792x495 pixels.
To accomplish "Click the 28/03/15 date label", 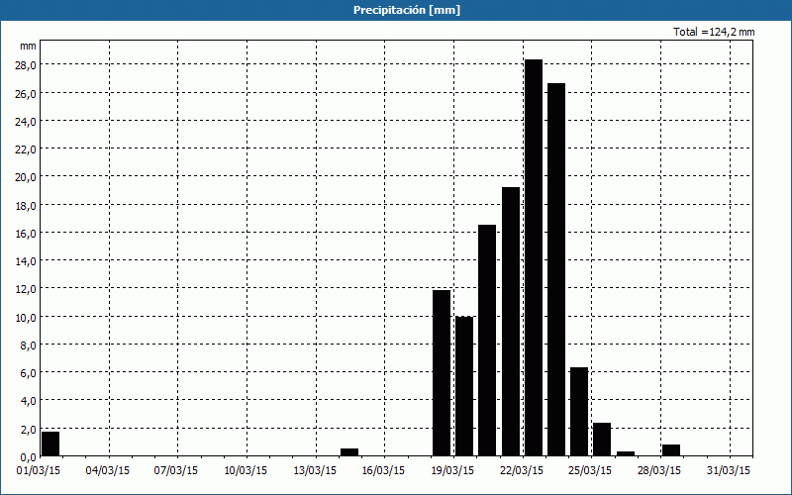I will point(659,470).
